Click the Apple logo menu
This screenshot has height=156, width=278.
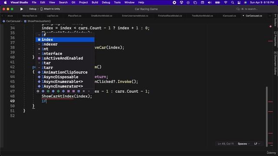click(x=5, y=3)
